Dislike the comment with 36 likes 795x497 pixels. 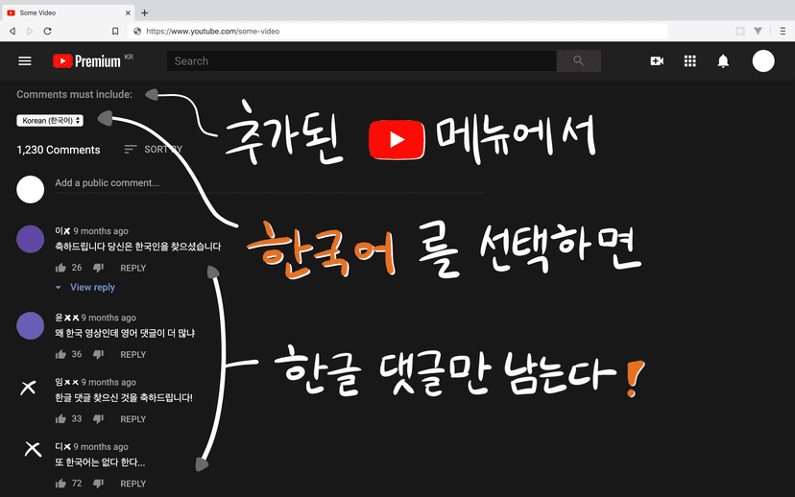click(x=98, y=354)
